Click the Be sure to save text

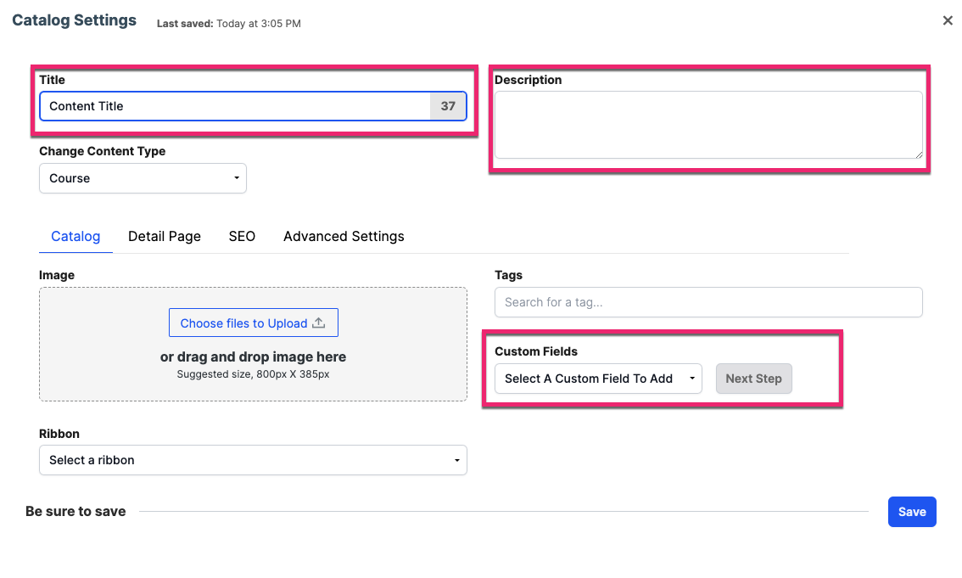coord(76,511)
